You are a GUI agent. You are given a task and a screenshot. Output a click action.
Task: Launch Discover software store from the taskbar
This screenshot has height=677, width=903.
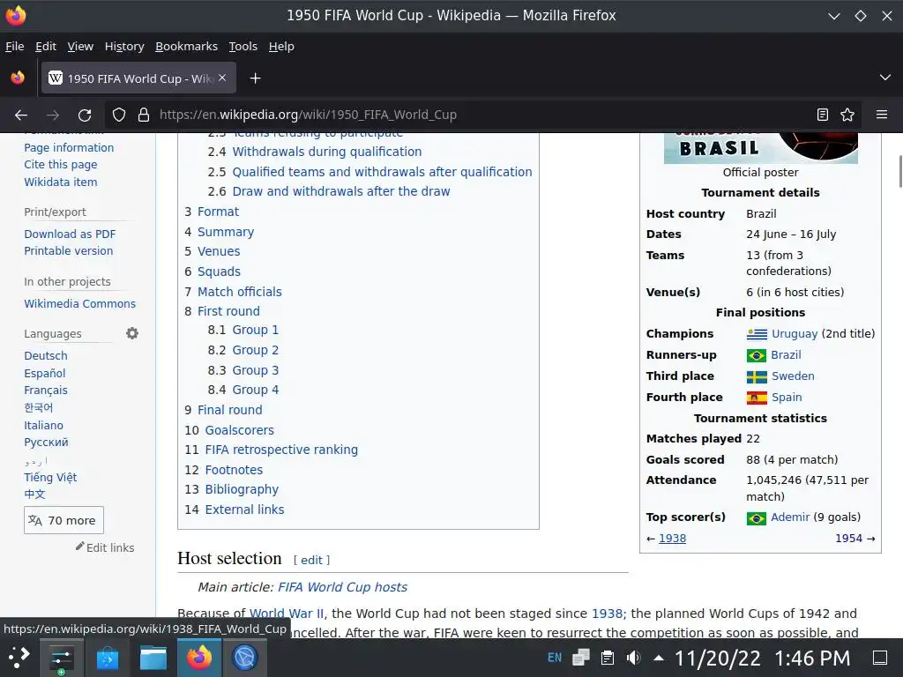click(x=107, y=658)
